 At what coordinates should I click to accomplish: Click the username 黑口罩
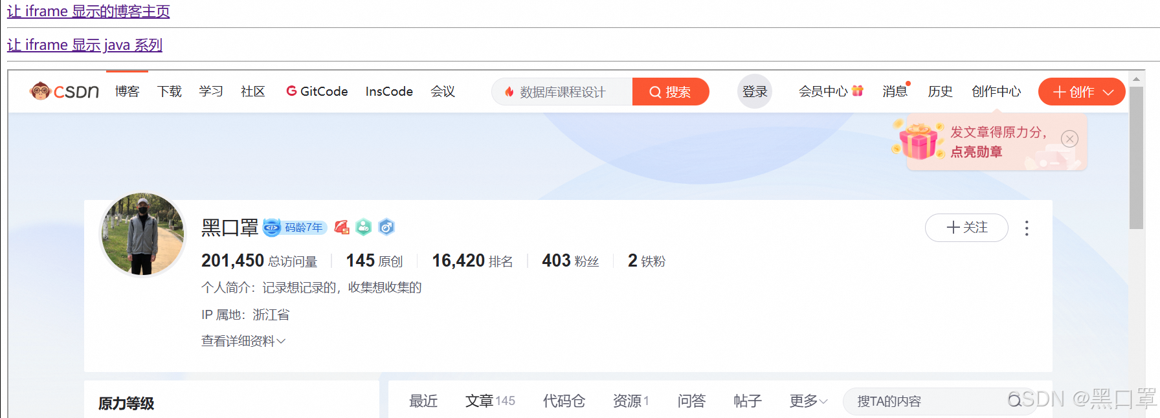pyautogui.click(x=230, y=227)
